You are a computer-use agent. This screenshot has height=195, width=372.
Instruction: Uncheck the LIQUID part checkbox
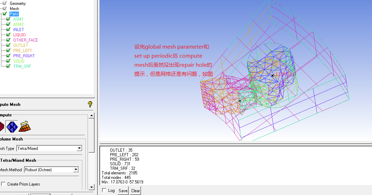point(8,35)
